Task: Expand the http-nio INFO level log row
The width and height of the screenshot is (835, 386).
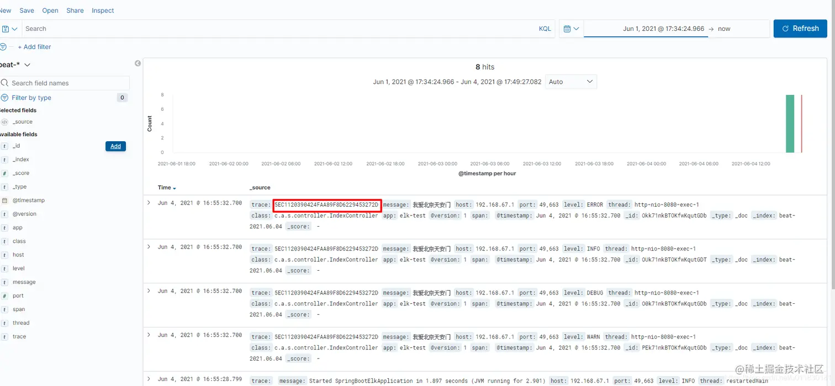Action: tap(149, 246)
